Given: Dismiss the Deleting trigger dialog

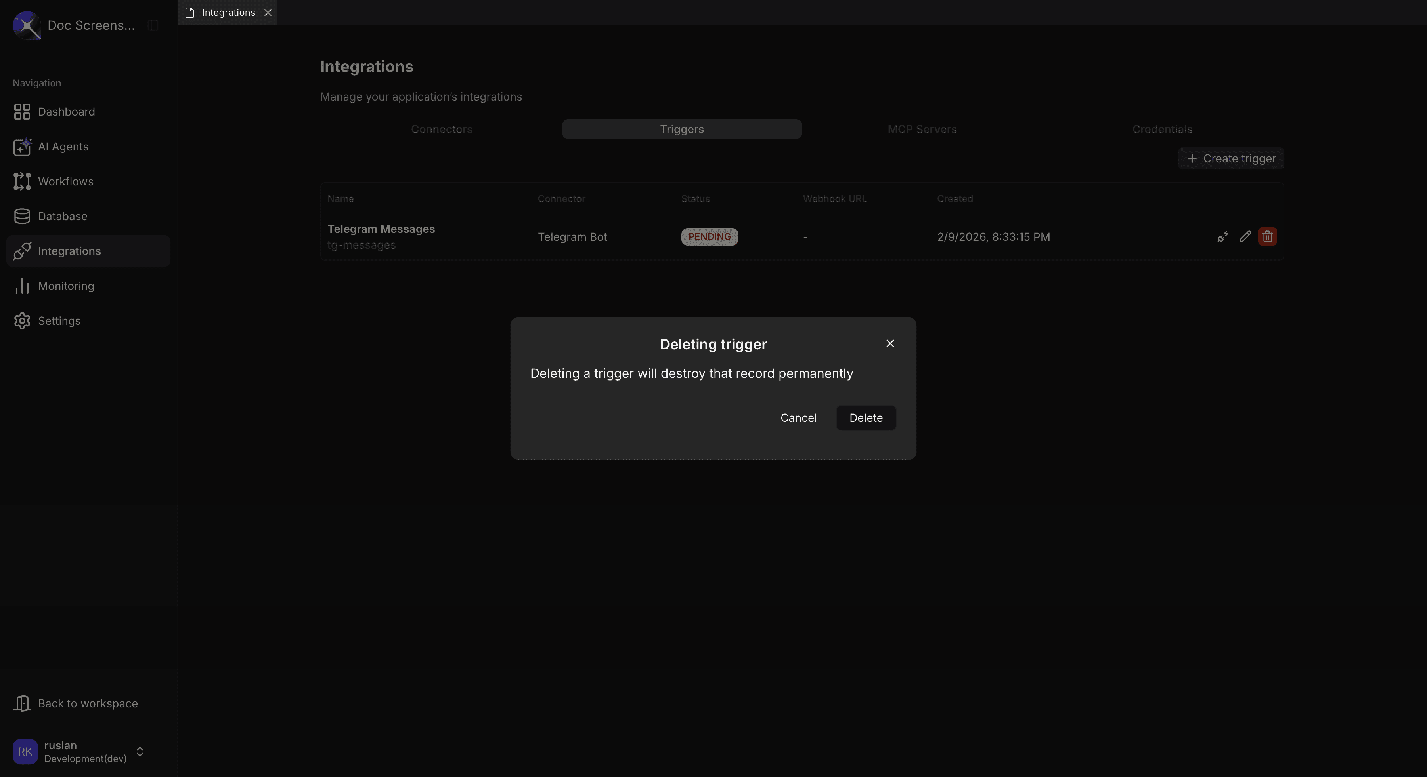Looking at the screenshot, I should coord(889,343).
